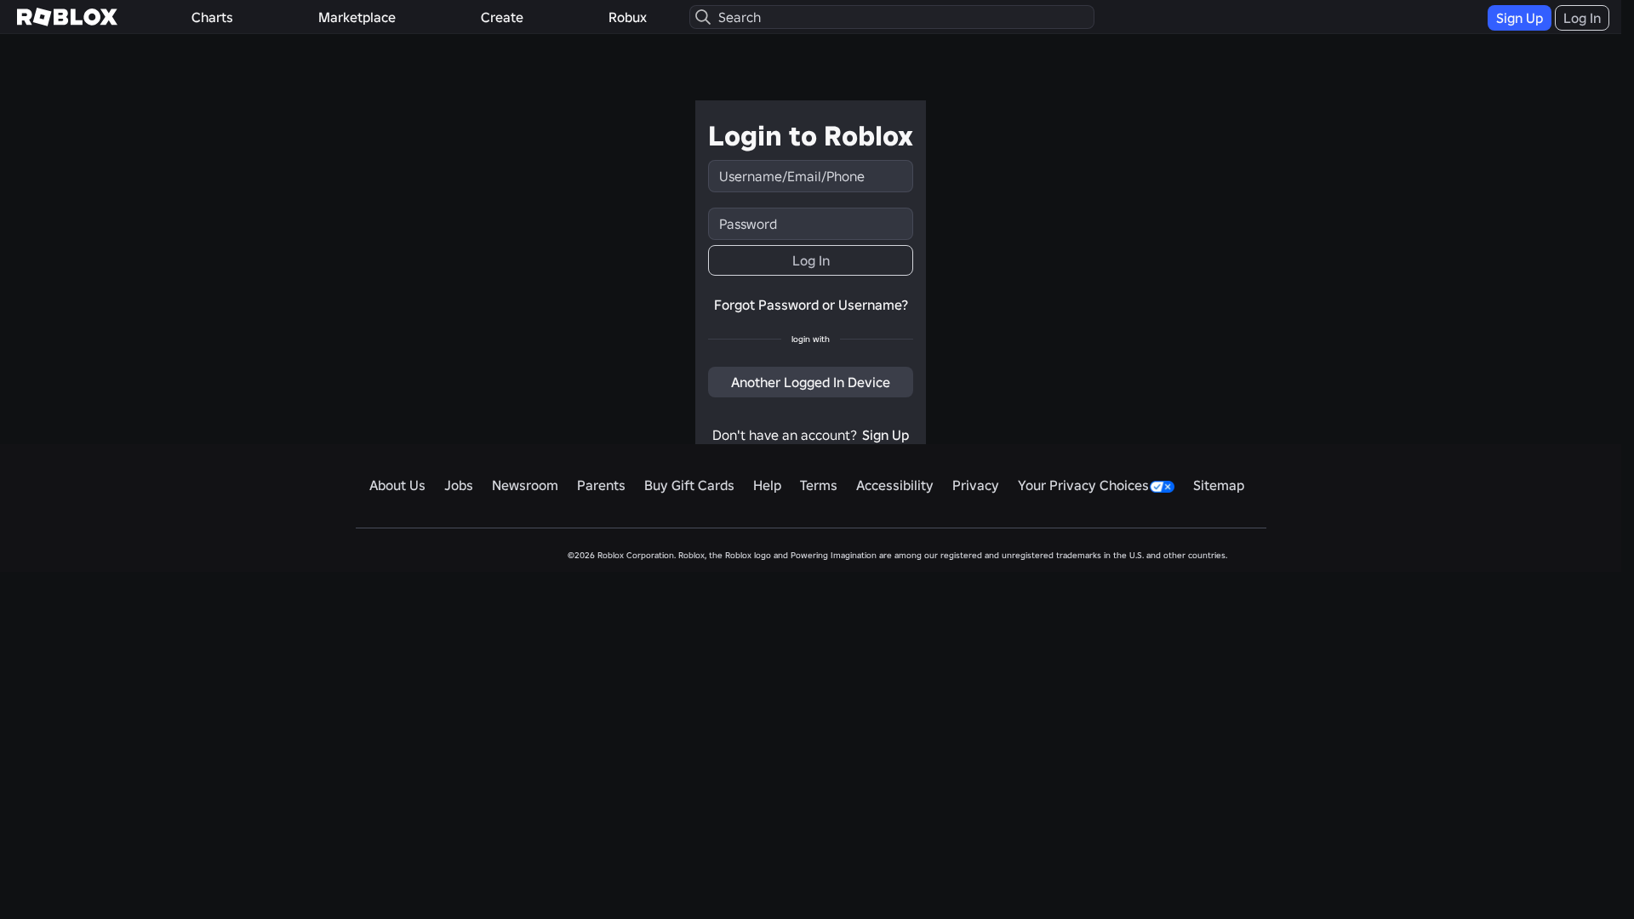The image size is (1634, 919).
Task: View the Terms footer link
Action: 819,485
